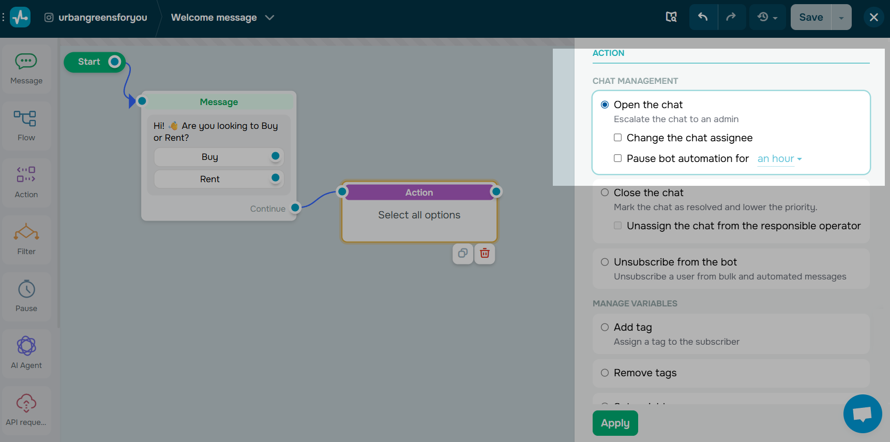Duplicate the Action block using copy icon
Viewport: 890px width, 442px height.
(463, 253)
